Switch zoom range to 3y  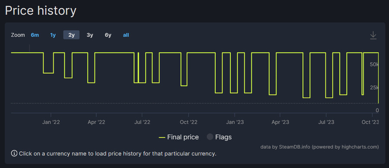[90, 35]
